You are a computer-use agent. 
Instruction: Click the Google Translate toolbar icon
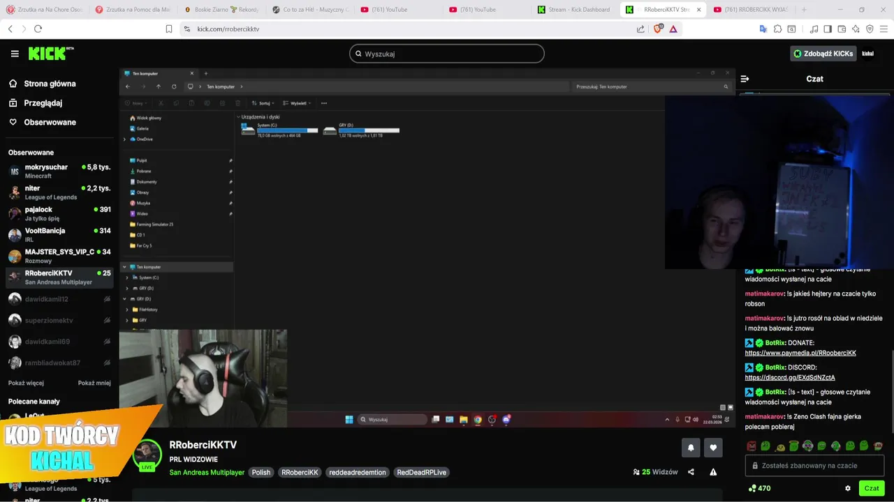coord(763,29)
